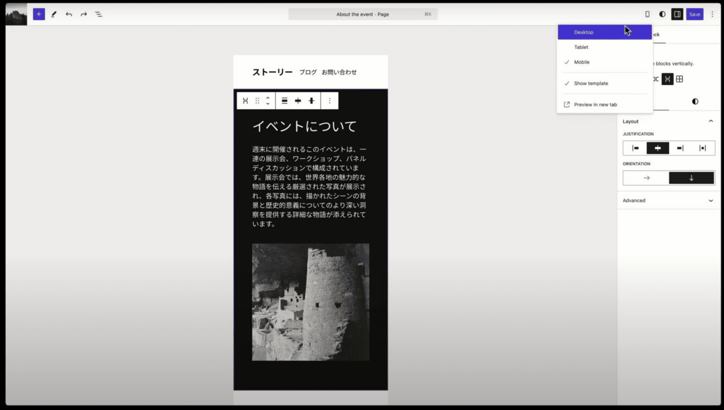Select the checked Mobile preview option
The height and width of the screenshot is (410, 724).
(605, 62)
